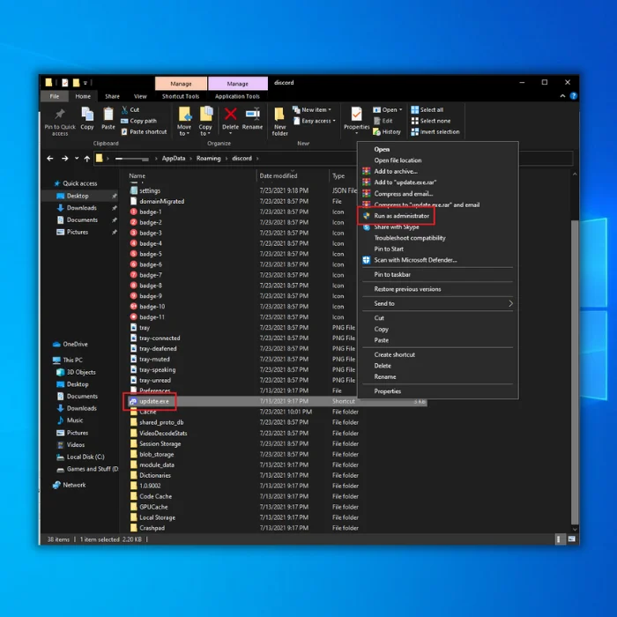Screen dimensions: 617x617
Task: Select Paste shortcut in the ribbon
Action: pos(144,132)
